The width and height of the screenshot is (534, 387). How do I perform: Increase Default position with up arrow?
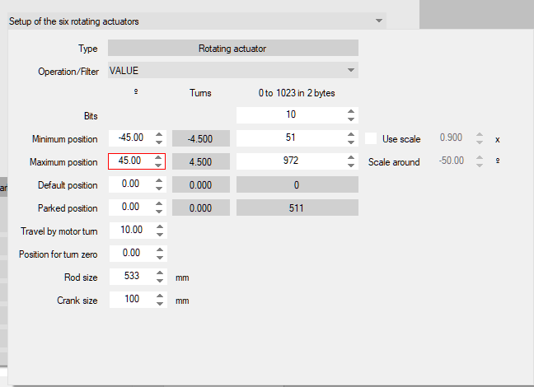click(x=159, y=181)
